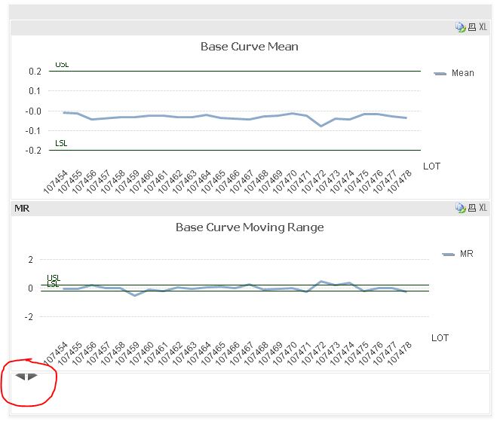Send the Base Curve Mean chart to Excel
Image resolution: width=500 pixels, height=421 pixels.
[x=483, y=27]
